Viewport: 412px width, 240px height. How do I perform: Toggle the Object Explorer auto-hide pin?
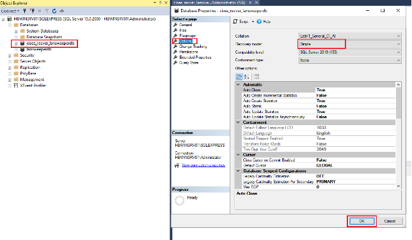pyautogui.click(x=161, y=3)
